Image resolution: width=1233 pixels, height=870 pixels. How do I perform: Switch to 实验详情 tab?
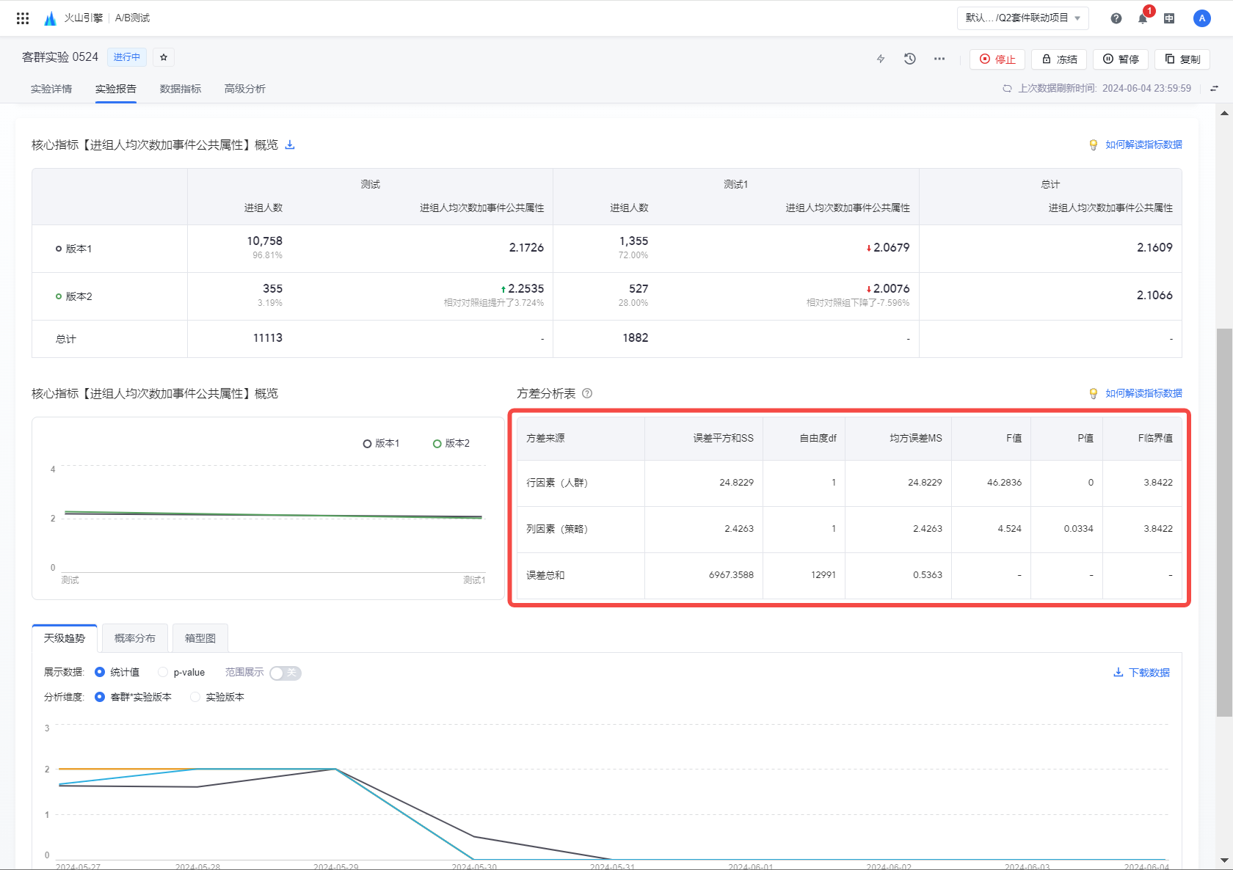[x=51, y=89]
